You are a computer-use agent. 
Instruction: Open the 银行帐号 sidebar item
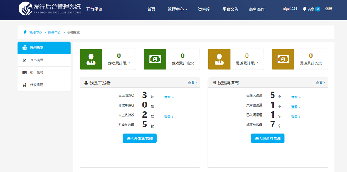pos(37,72)
